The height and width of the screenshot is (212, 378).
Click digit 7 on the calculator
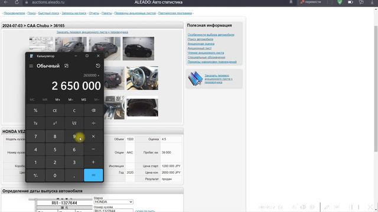[x=35, y=136]
